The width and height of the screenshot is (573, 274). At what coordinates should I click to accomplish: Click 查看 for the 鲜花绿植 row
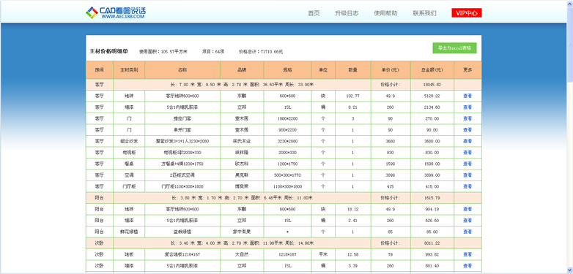click(x=467, y=232)
